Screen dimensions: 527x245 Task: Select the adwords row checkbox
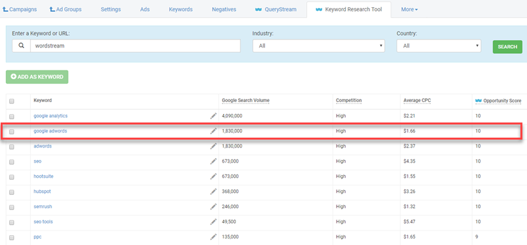point(12,147)
